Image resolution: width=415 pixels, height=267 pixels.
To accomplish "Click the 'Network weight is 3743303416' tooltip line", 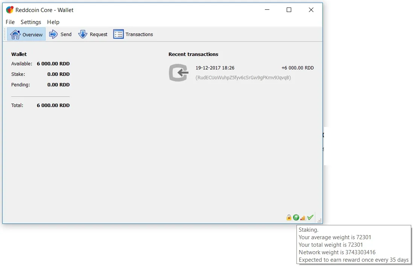I will (x=337, y=252).
